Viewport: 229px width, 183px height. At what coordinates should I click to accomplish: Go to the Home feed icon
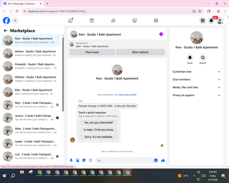71,21
